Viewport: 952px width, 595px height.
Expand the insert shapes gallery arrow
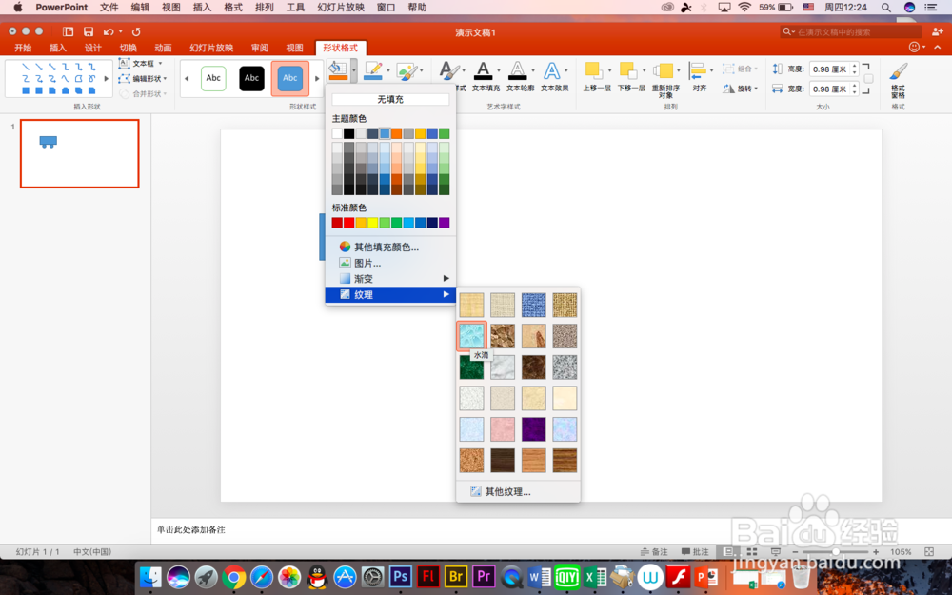107,78
